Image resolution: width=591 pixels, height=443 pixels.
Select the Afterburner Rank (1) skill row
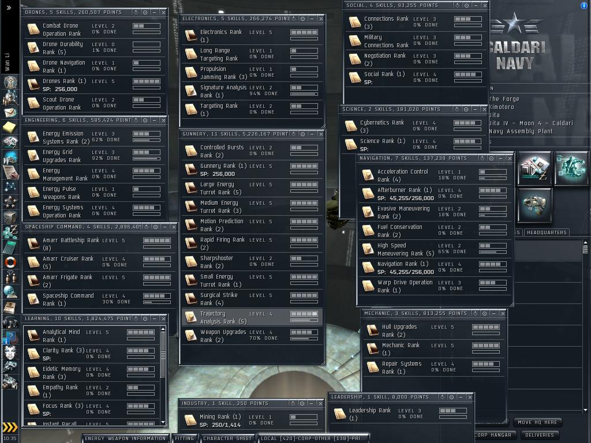(434, 194)
